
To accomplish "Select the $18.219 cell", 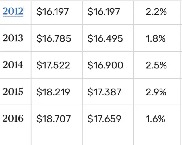I will 53,92.
